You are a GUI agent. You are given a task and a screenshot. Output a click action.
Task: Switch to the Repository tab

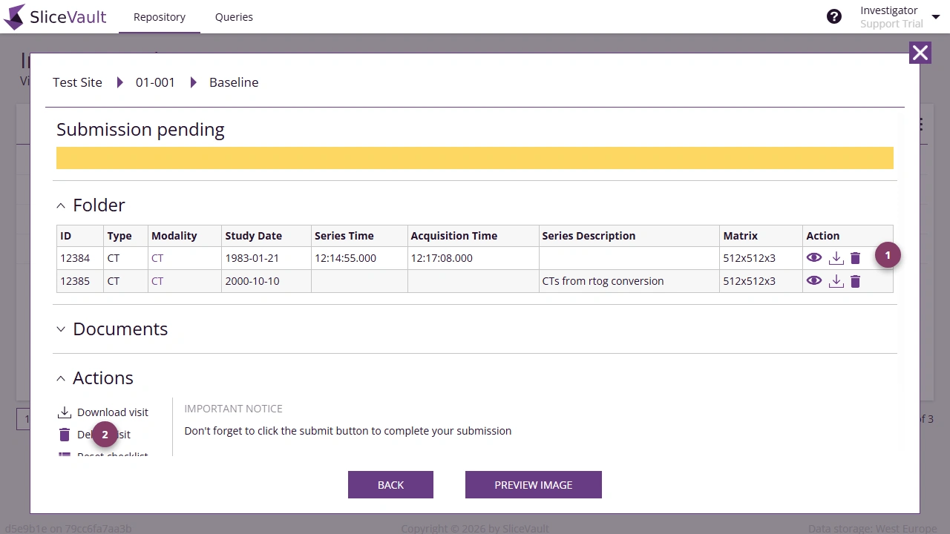click(x=160, y=17)
